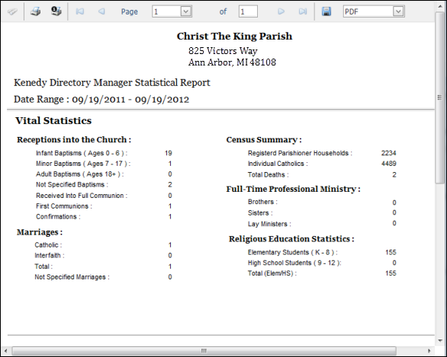Open the page number dropdown
This screenshot has width=447, height=357.
(x=186, y=11)
